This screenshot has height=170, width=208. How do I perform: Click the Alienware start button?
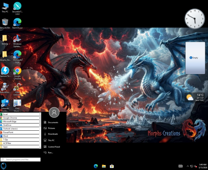tap(3, 166)
